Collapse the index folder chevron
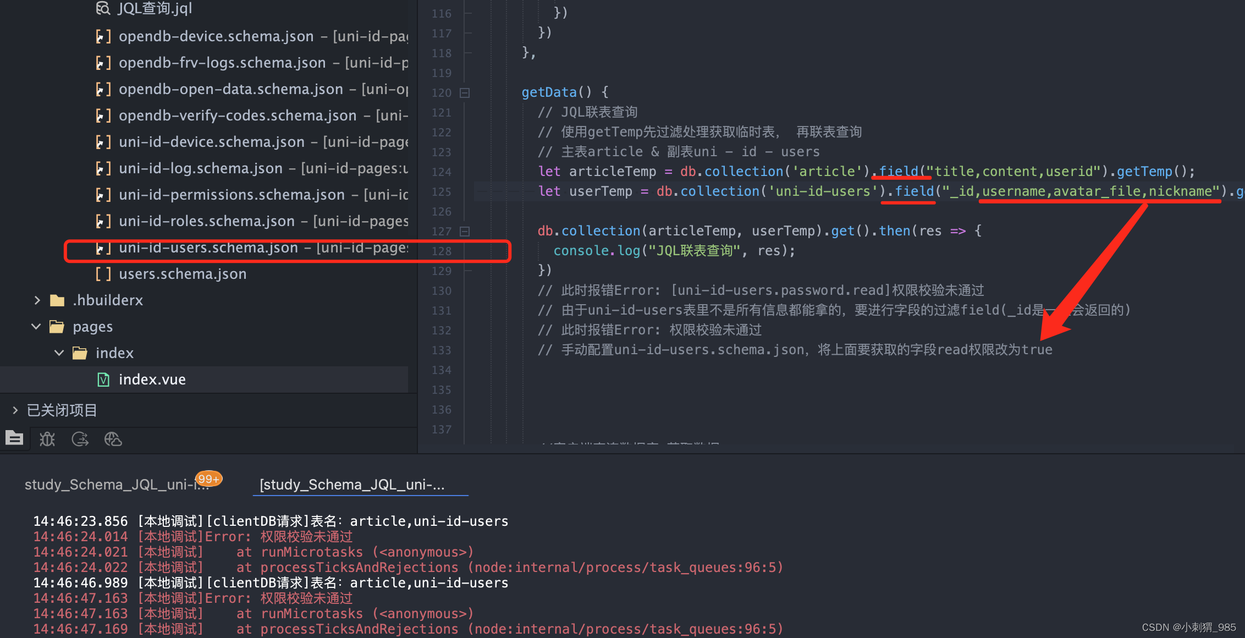Image resolution: width=1245 pixels, height=638 pixels. click(59, 353)
